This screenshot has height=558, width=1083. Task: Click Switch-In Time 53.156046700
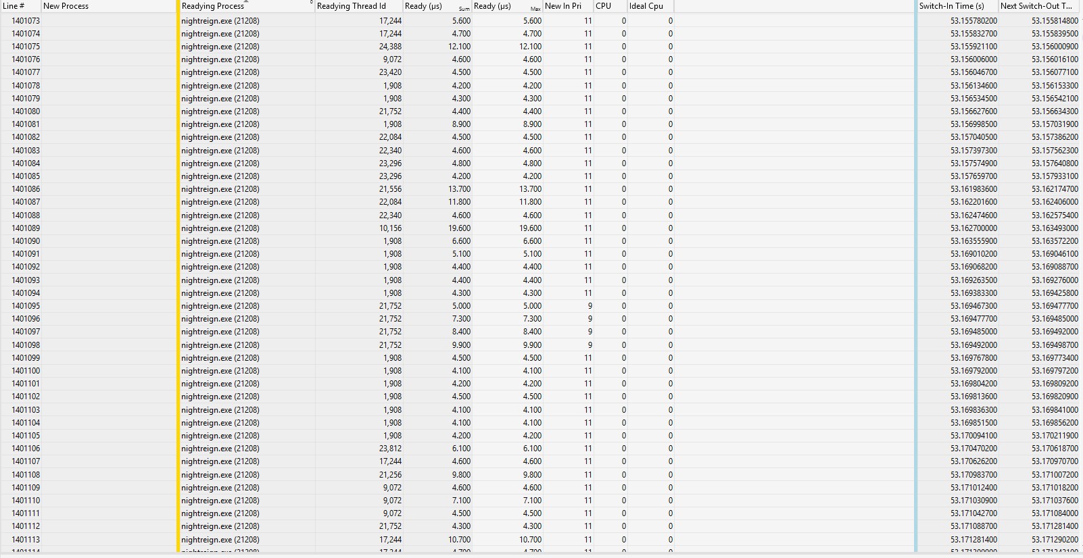[973, 72]
